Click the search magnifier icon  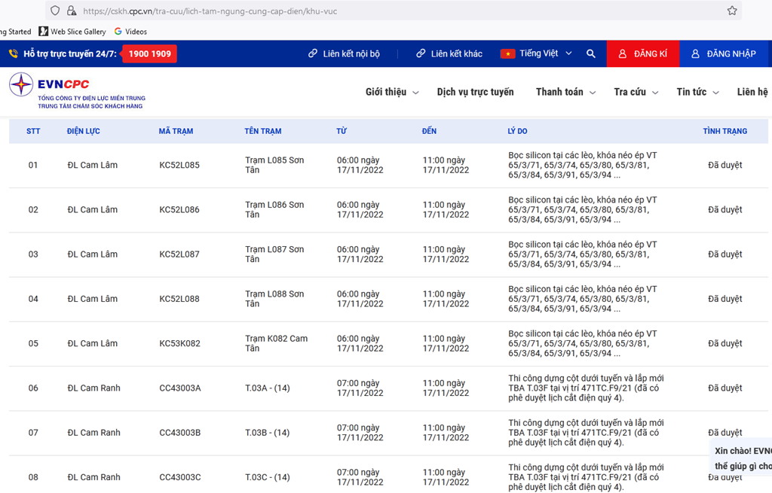tap(591, 54)
